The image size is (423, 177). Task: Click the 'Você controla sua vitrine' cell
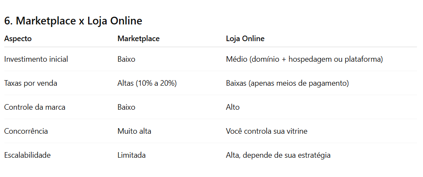(x=267, y=131)
